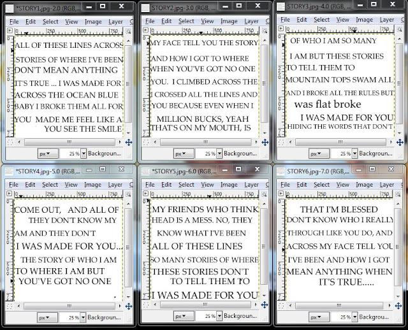Click vertical scrollbar thumb in STORY2 window
408x330 pixels.
point(265,83)
